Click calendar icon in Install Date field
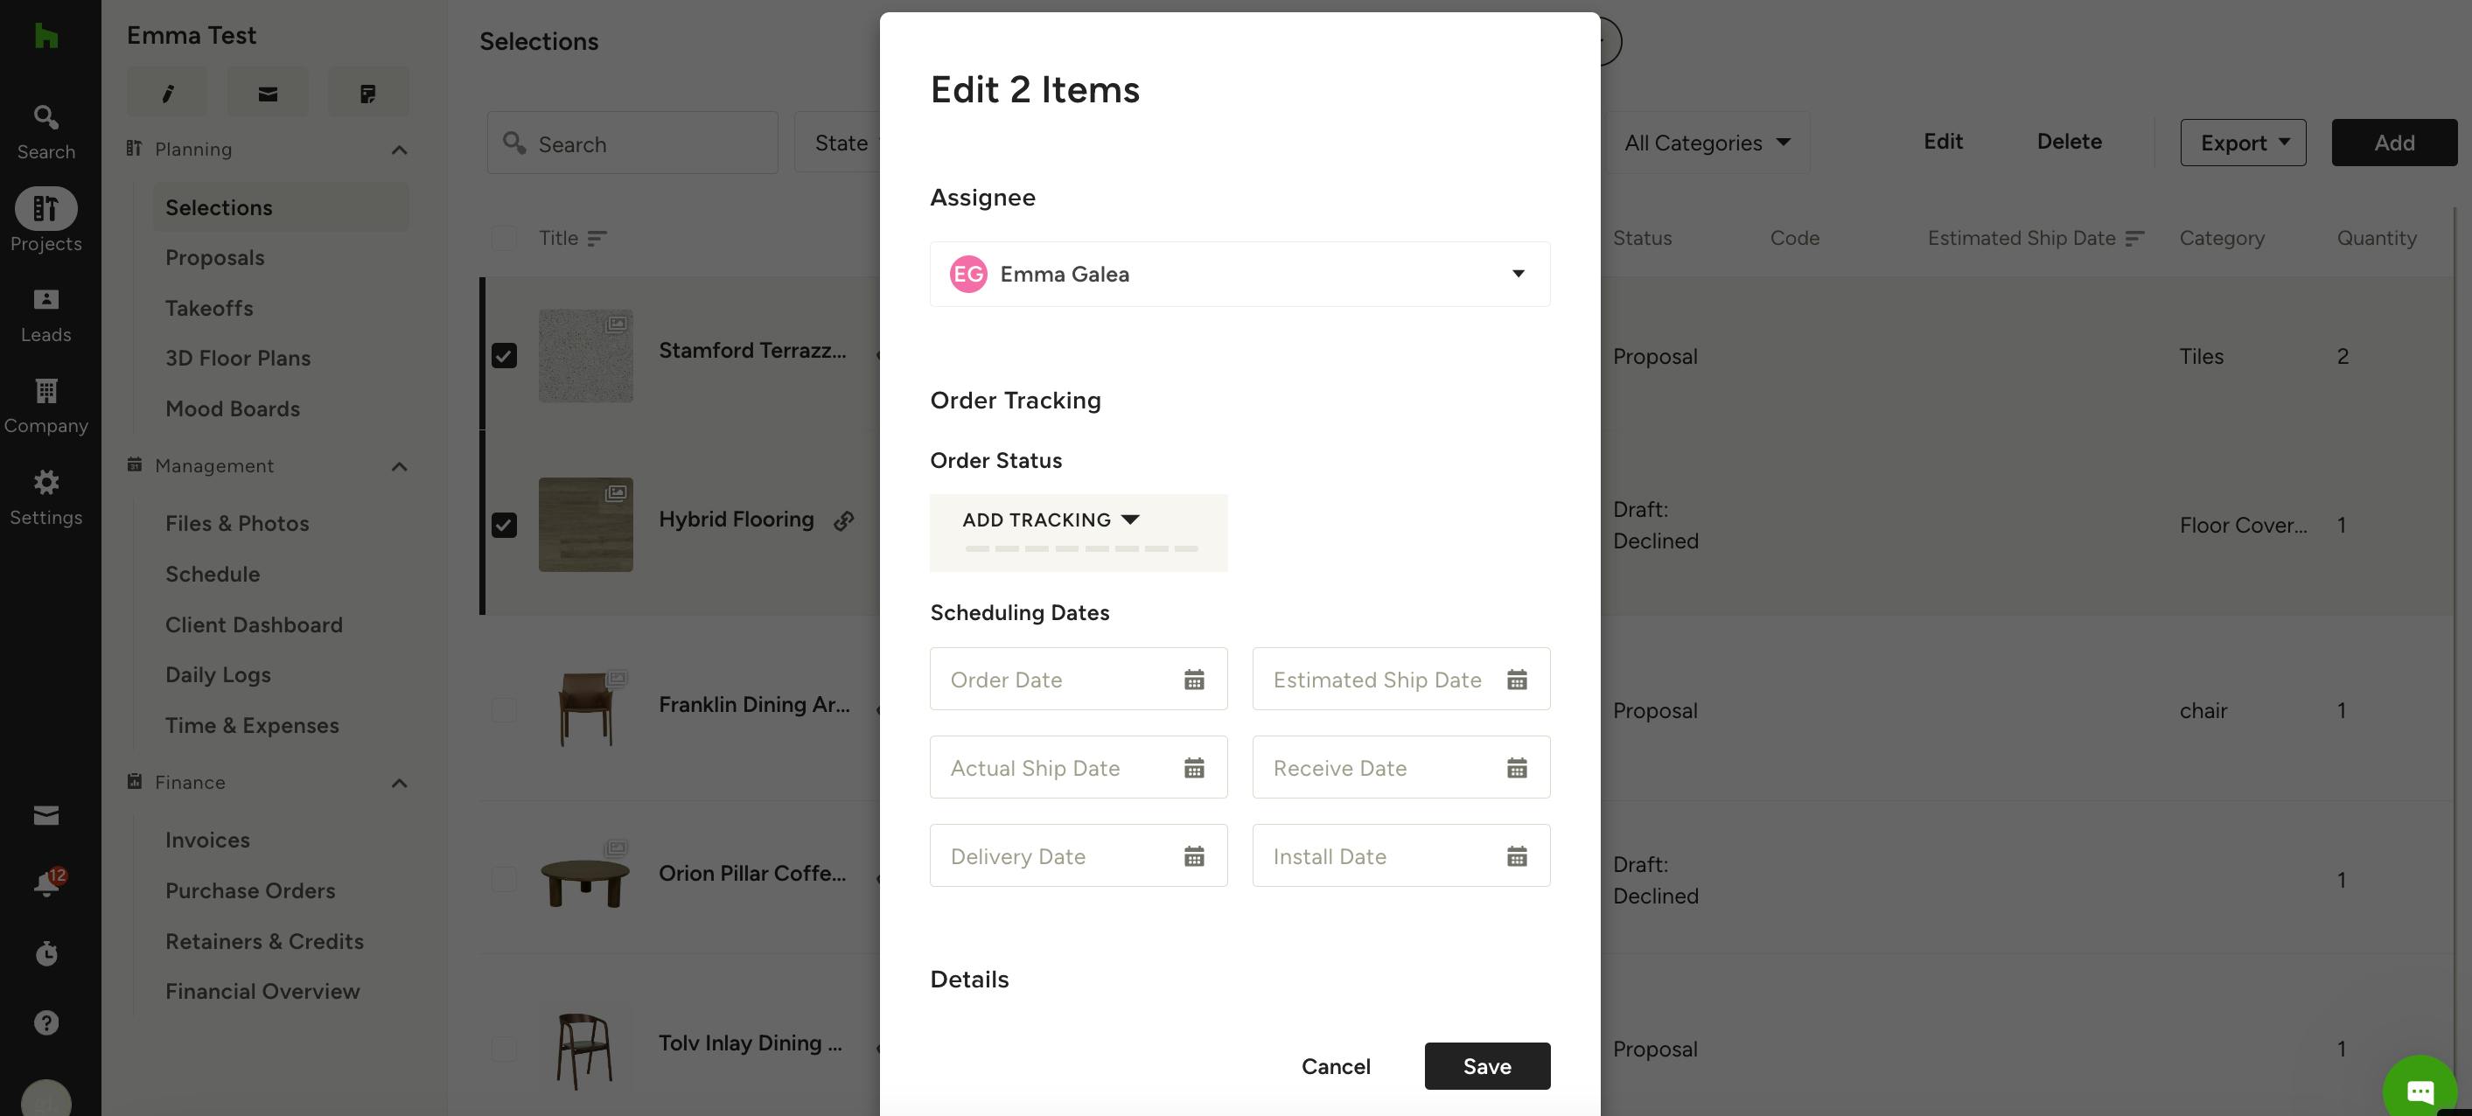The width and height of the screenshot is (2472, 1116). [1516, 856]
